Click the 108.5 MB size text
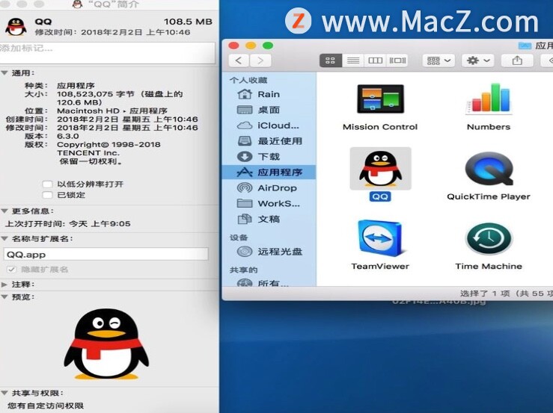553x413 pixels. [188, 22]
